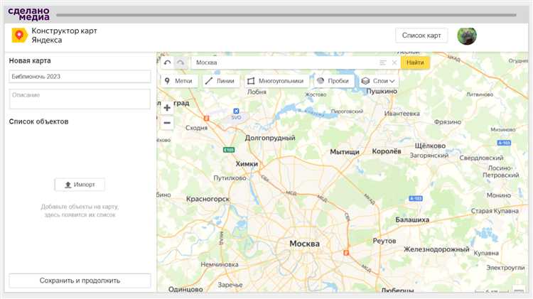Click the Пушкино label on map

pyautogui.click(x=382, y=92)
